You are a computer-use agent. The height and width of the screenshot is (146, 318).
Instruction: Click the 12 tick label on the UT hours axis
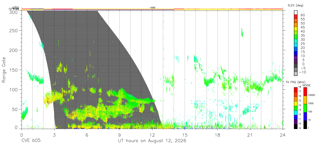(152, 135)
